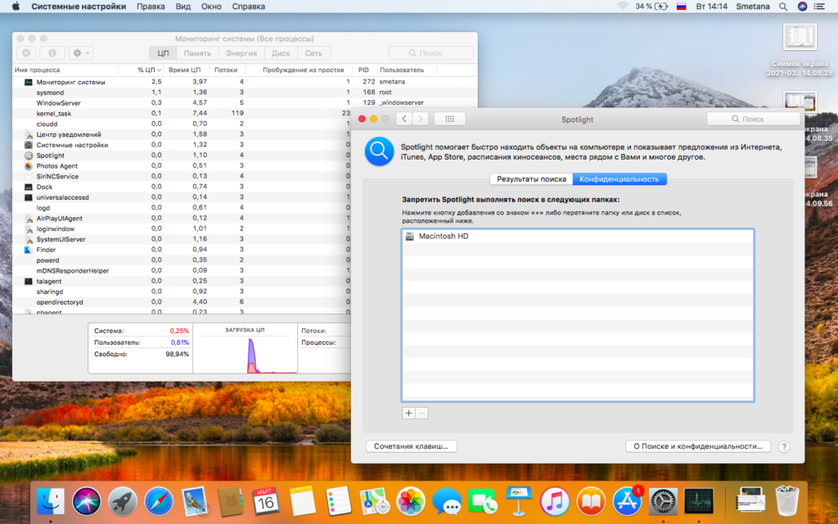
Task: Select Macintosh HD in exclusion list
Action: click(x=578, y=236)
